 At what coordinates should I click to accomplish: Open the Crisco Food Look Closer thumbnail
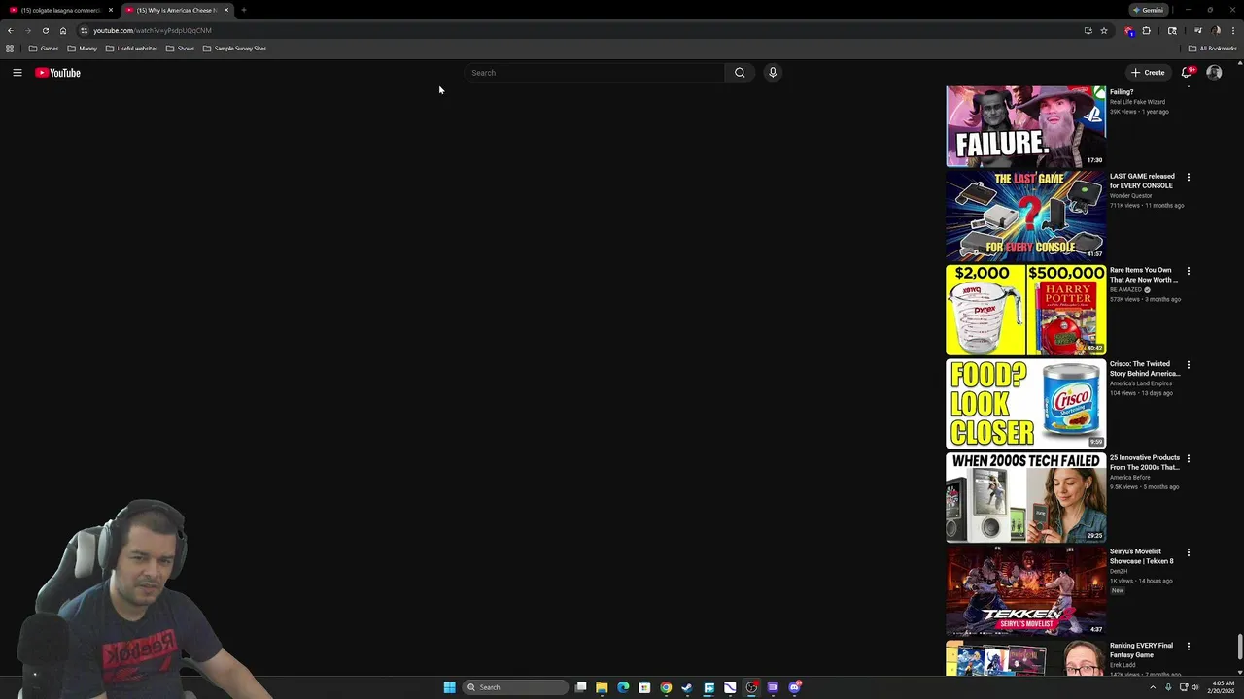pyautogui.click(x=1025, y=404)
